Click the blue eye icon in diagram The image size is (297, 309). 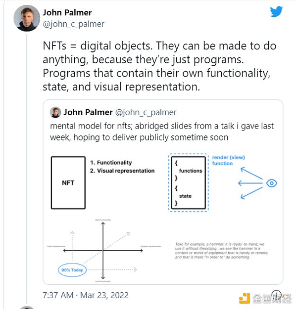point(272,183)
